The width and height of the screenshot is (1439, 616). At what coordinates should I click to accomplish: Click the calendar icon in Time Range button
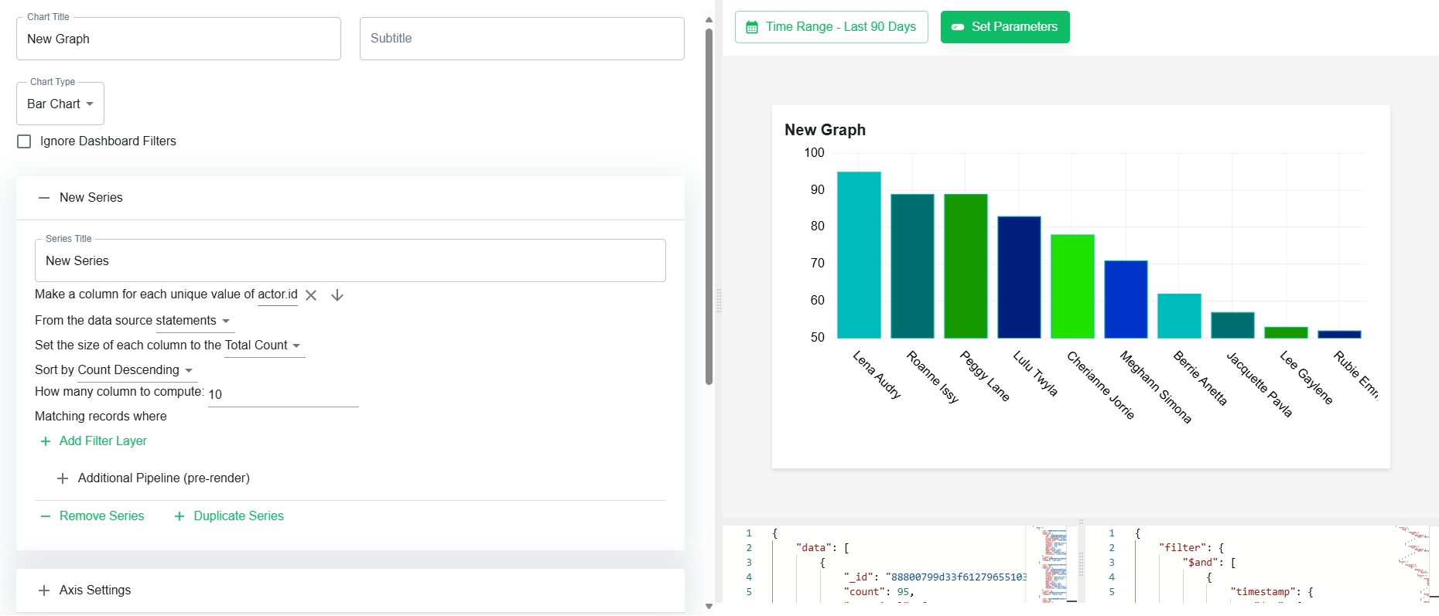pyautogui.click(x=751, y=27)
